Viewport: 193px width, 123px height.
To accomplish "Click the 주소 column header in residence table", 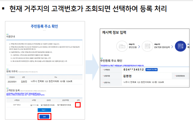I will tap(56, 77).
